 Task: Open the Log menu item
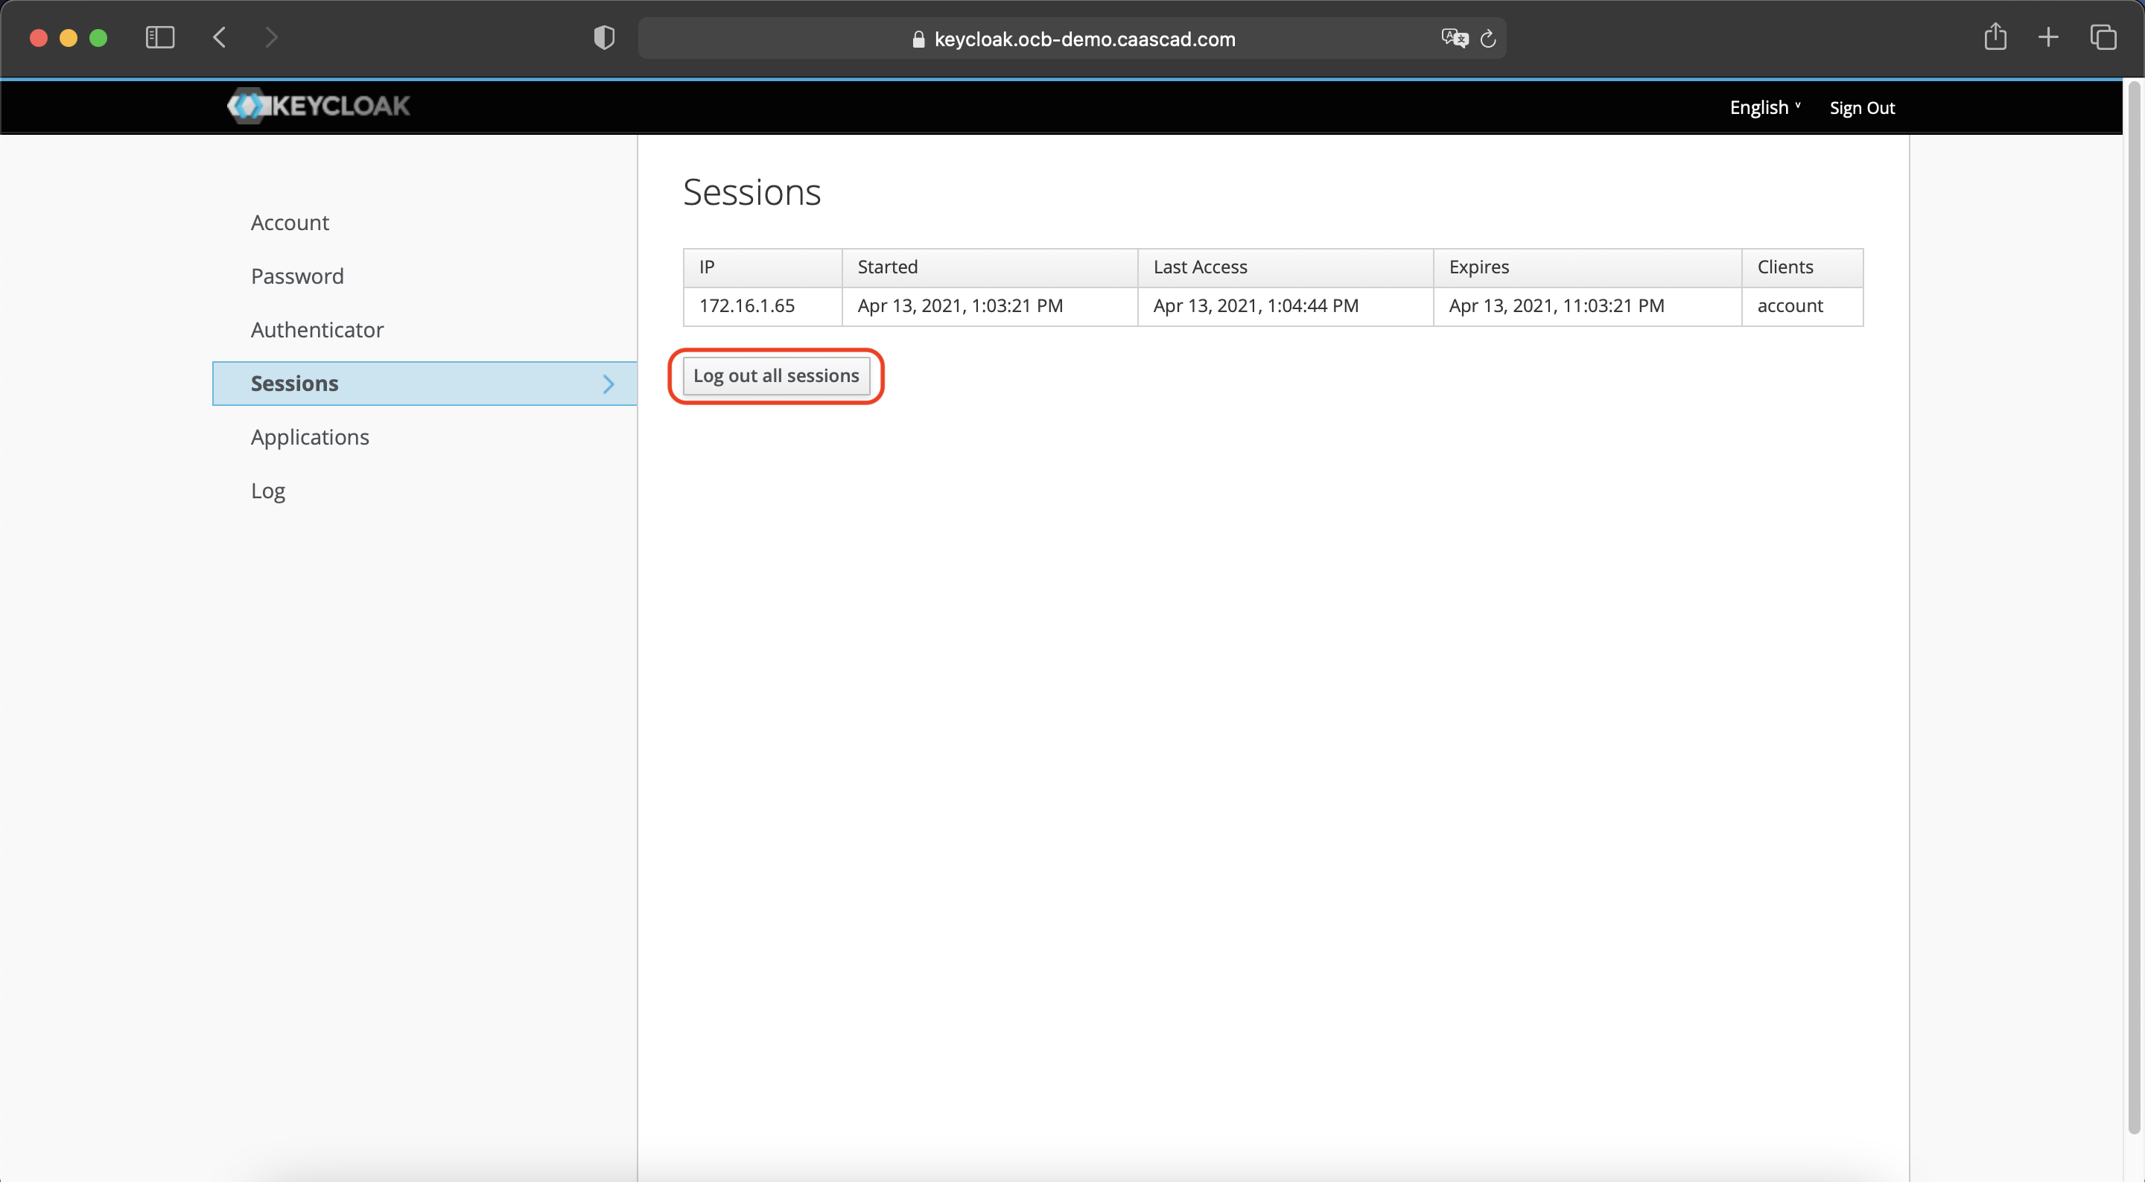coord(268,491)
